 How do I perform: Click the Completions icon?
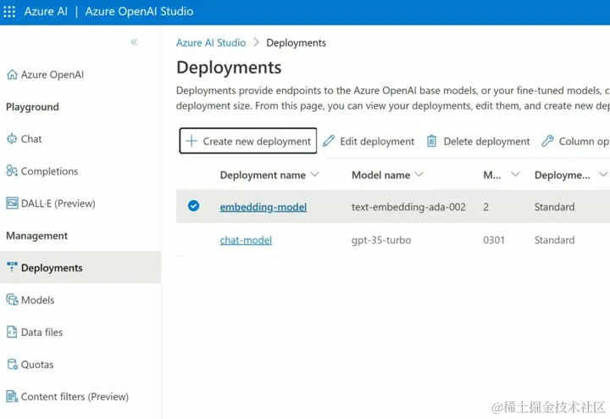click(12, 170)
